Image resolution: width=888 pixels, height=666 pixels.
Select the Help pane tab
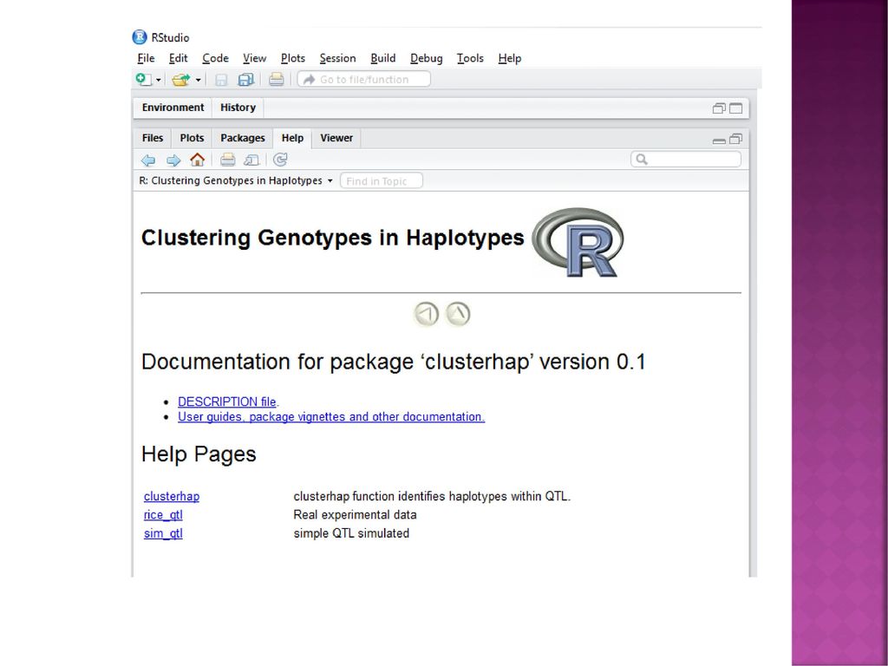(292, 138)
